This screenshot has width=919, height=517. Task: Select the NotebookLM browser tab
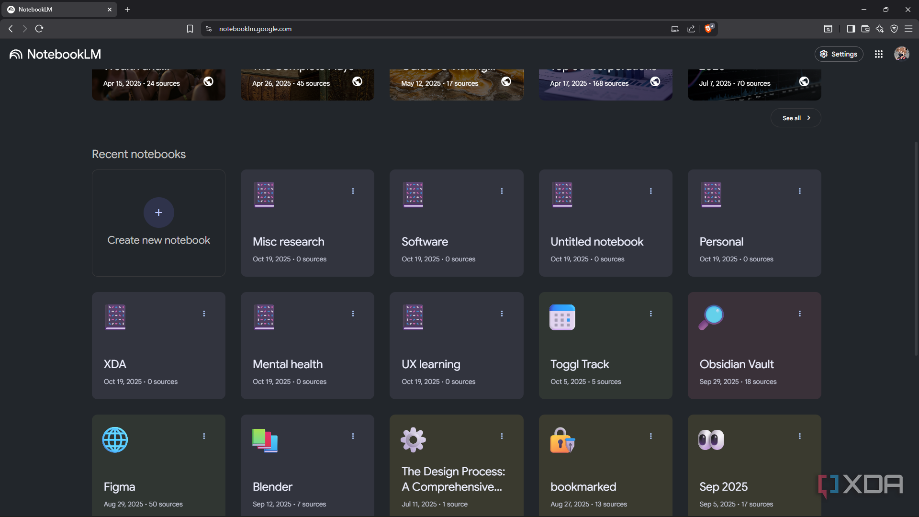pyautogui.click(x=57, y=10)
